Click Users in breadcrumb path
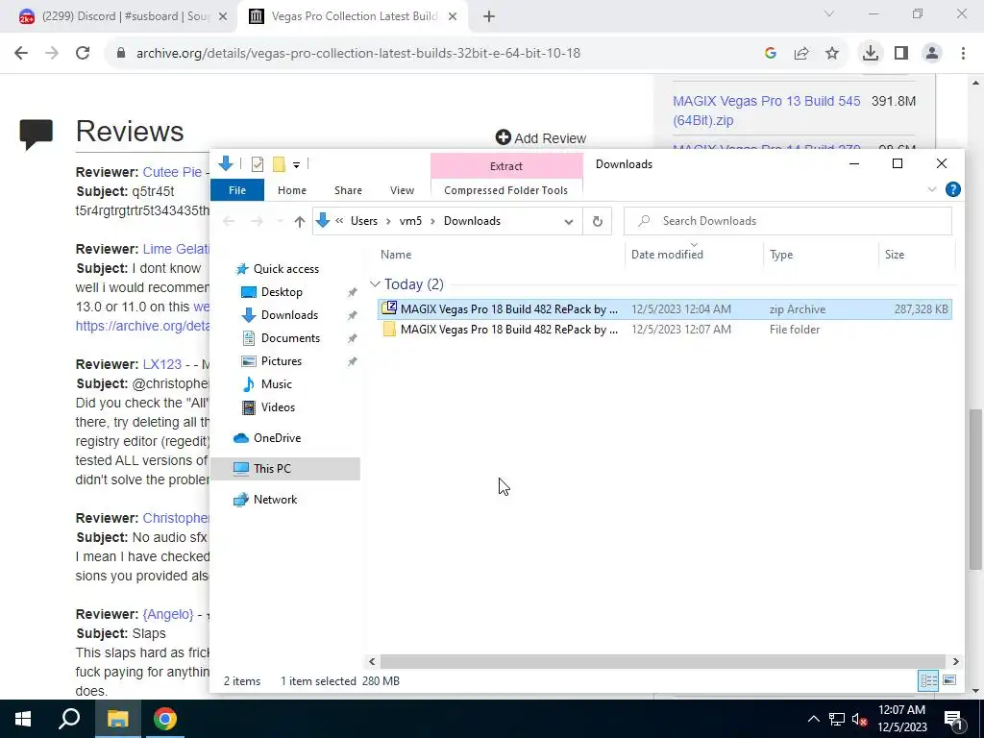984x738 pixels. tap(364, 221)
